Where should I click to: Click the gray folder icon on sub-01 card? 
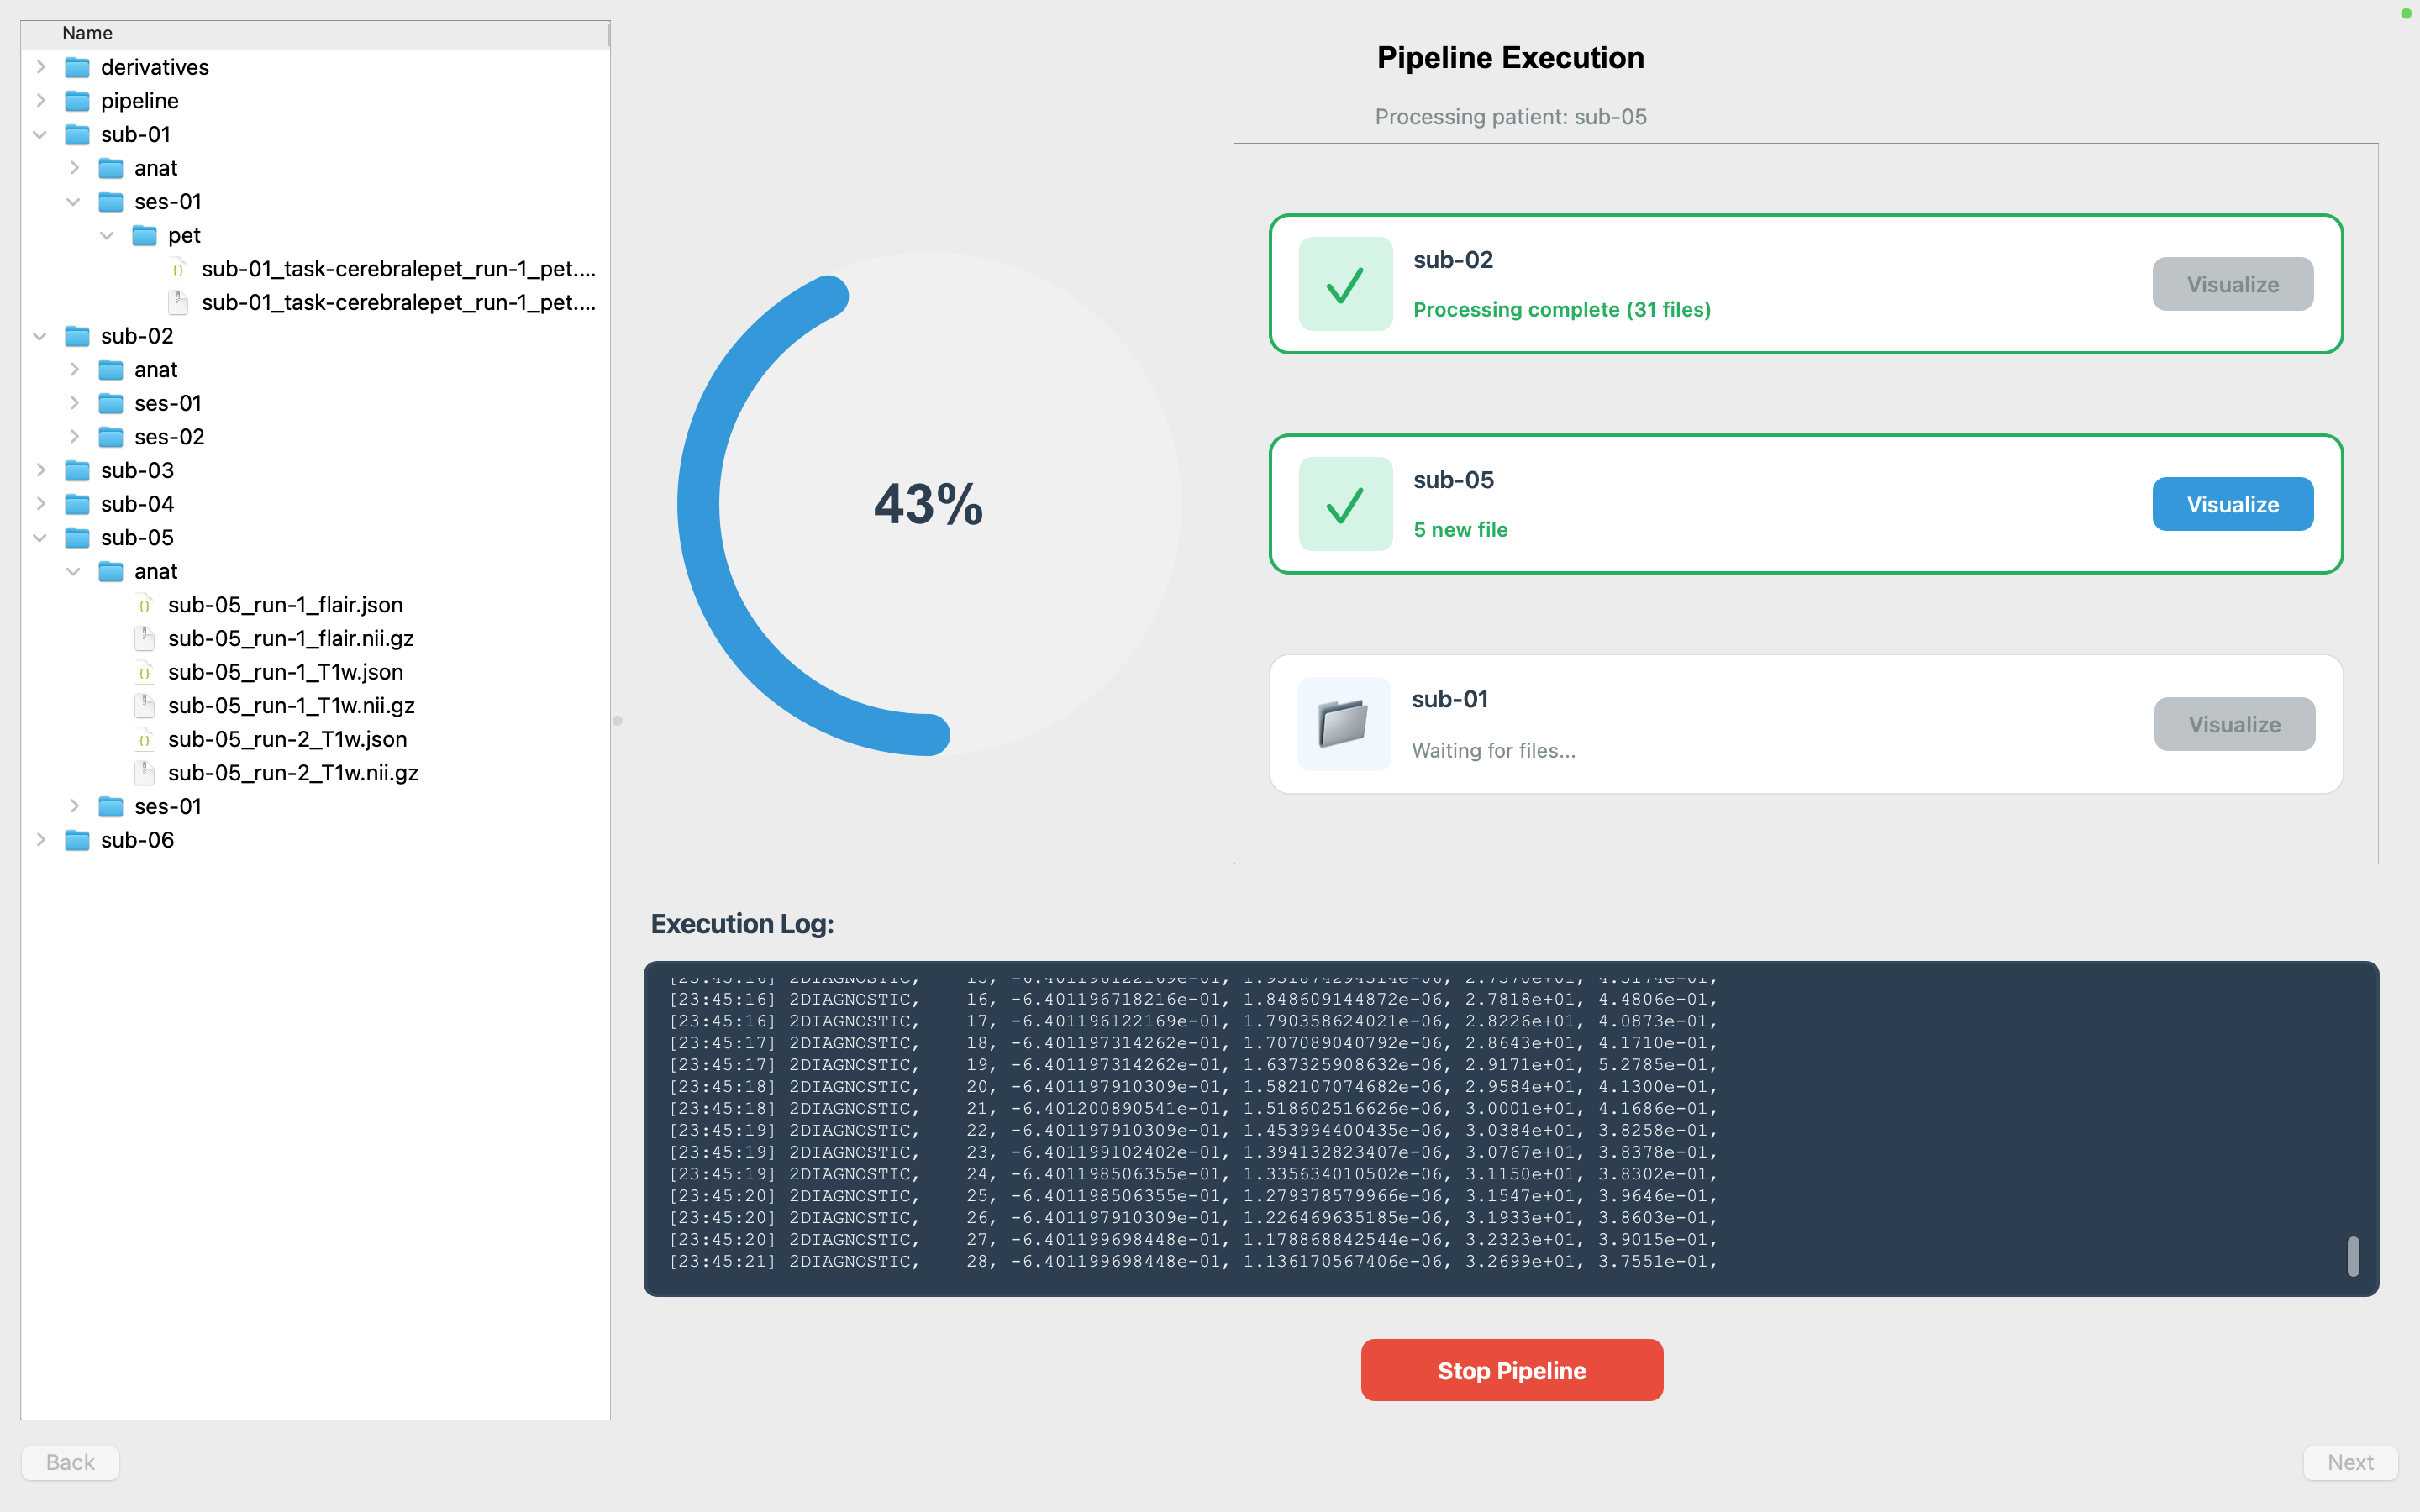(x=1343, y=724)
